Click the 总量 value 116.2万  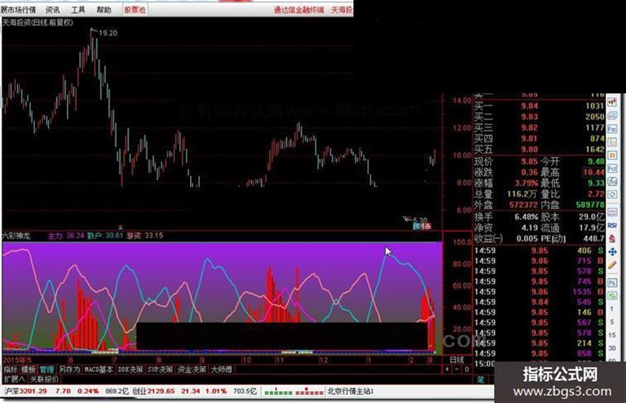click(x=522, y=195)
